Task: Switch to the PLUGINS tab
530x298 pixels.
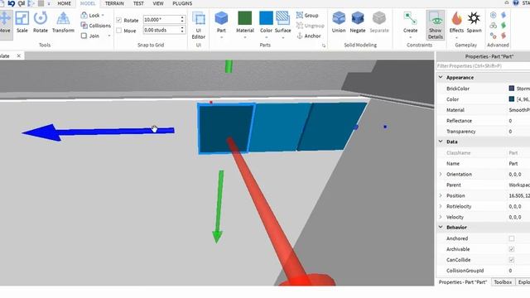Action: (182, 3)
